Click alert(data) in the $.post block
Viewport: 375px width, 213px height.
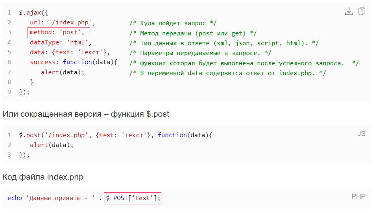[52, 145]
